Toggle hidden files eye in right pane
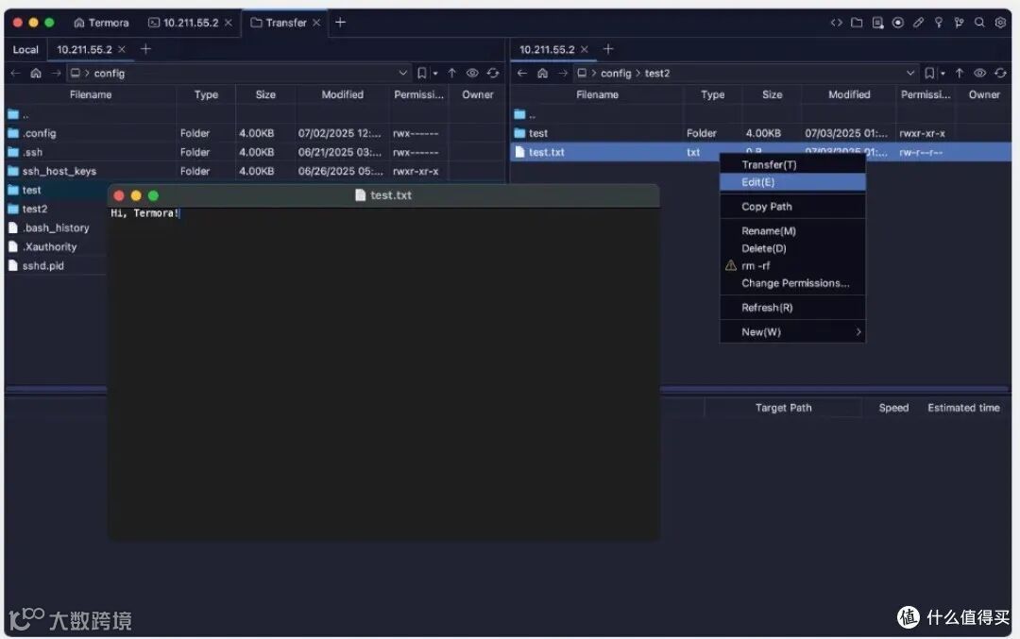 [x=979, y=74]
